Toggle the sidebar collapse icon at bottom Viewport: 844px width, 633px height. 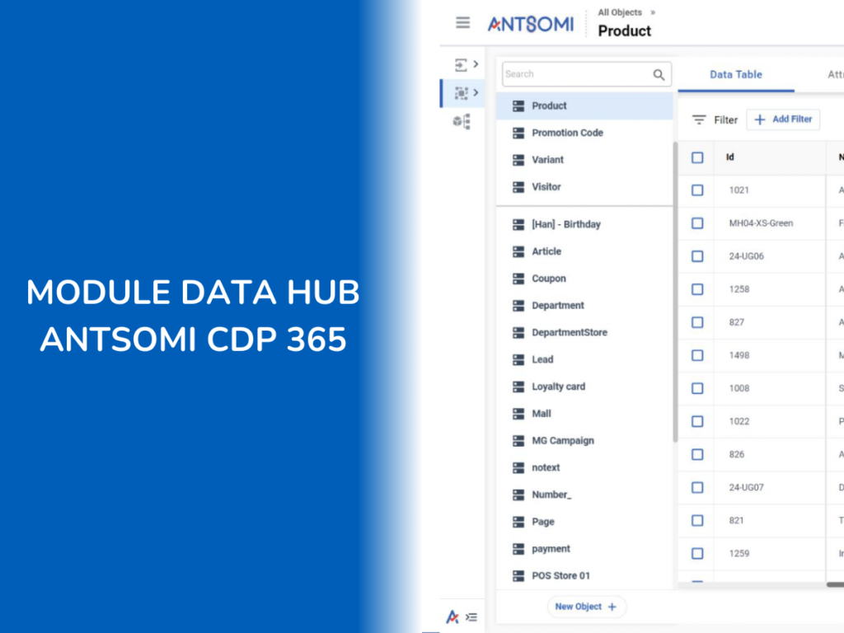(471, 617)
